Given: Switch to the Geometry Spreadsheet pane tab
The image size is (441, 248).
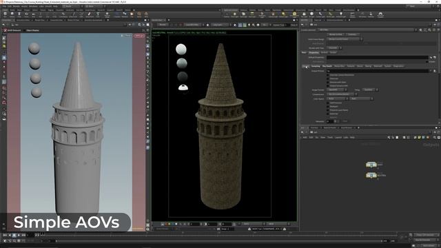Looking at the screenshot, I should tap(93, 20).
